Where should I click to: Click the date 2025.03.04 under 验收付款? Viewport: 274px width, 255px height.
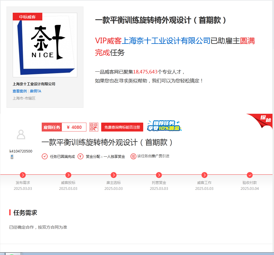(x=250, y=189)
